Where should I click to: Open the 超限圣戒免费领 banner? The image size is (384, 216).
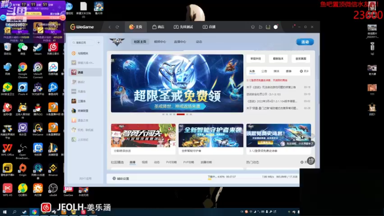(177, 83)
